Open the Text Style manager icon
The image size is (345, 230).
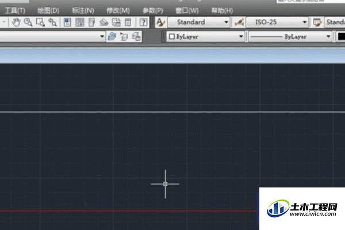(160, 22)
